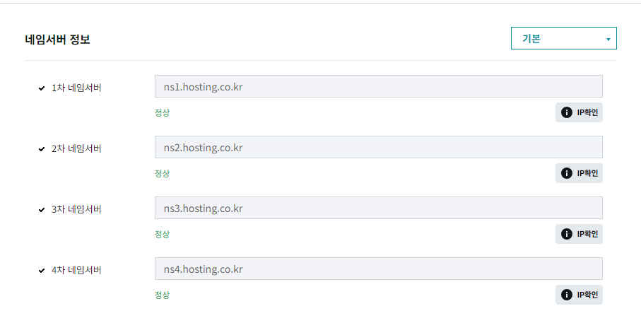Image resolution: width=641 pixels, height=323 pixels.
Task: Select the ns2.hosting.co.kr text field
Action: pyautogui.click(x=378, y=148)
